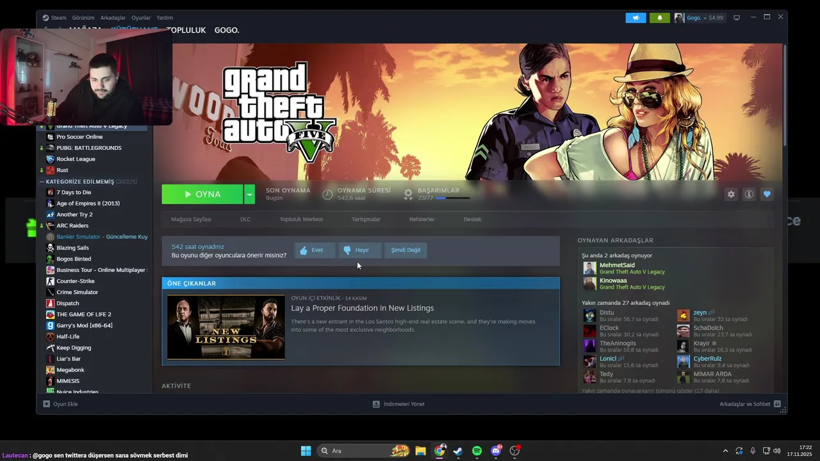Select ARC Raiders in the library
The image size is (820, 461).
[72, 225]
